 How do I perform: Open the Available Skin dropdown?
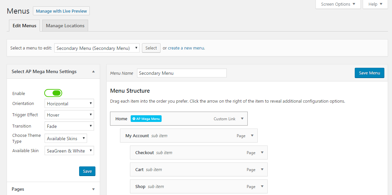tap(69, 151)
